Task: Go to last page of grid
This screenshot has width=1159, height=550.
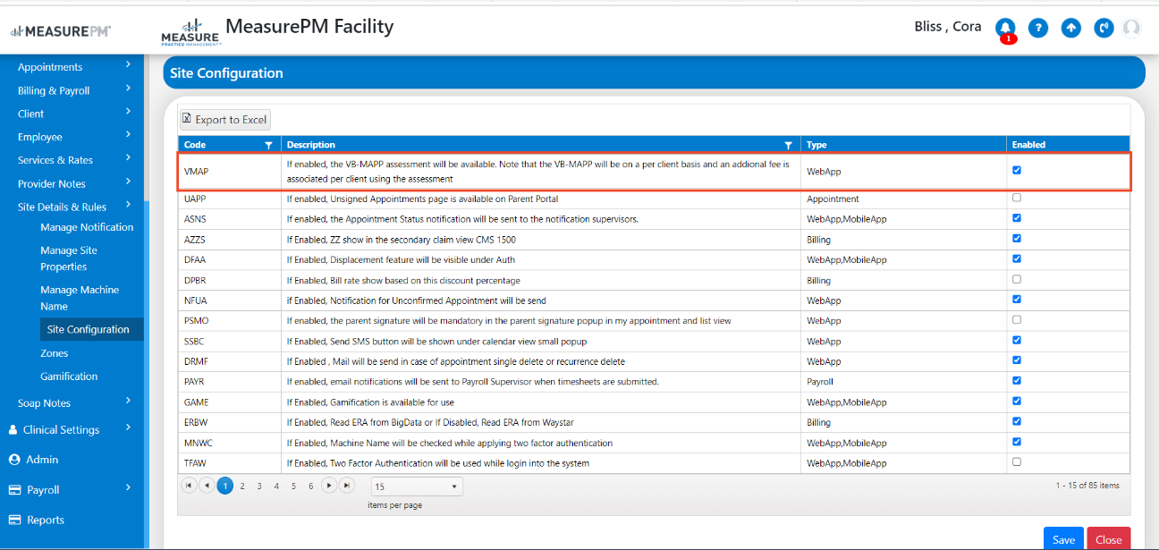Action: coord(347,486)
